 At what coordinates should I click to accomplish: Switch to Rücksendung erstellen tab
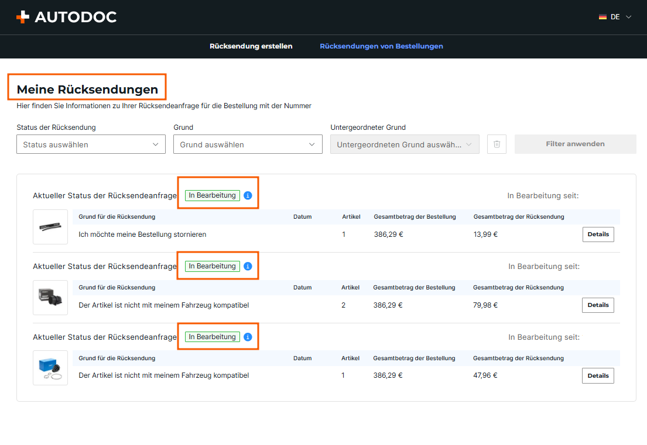point(251,46)
